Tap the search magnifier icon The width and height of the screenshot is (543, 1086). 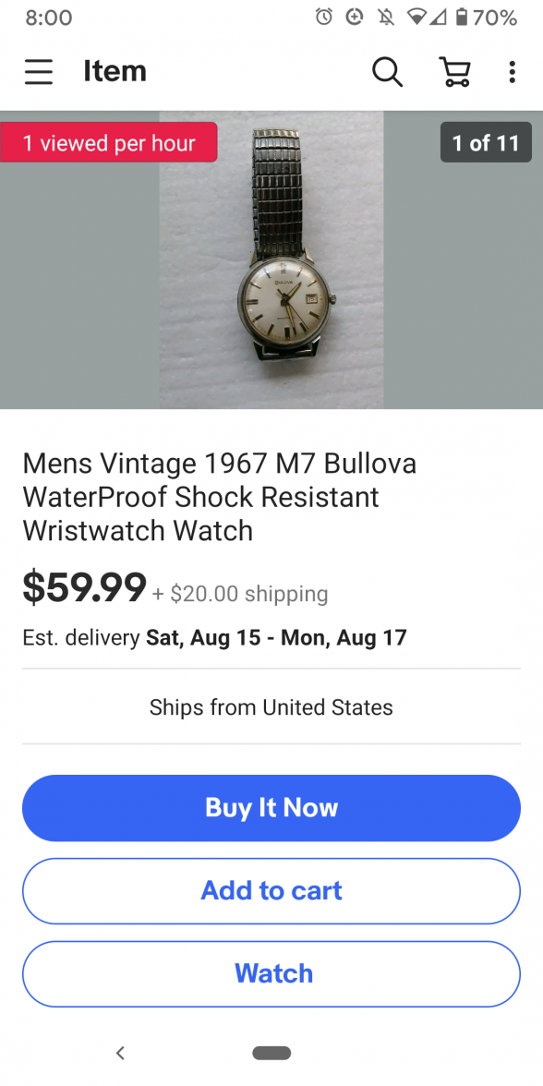tap(387, 71)
